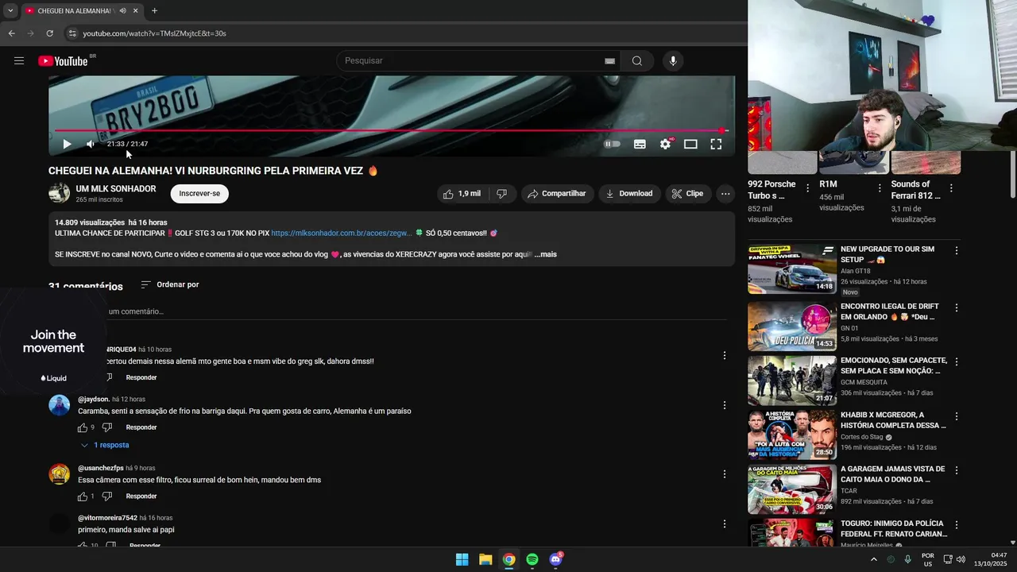This screenshot has width=1017, height=572.
Task: Open the YouTube hamburger guide menu
Action: [19, 61]
